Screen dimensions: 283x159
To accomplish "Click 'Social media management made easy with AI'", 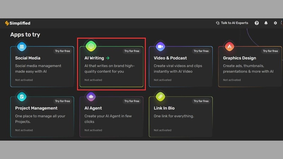I will pyautogui.click(x=38, y=69).
